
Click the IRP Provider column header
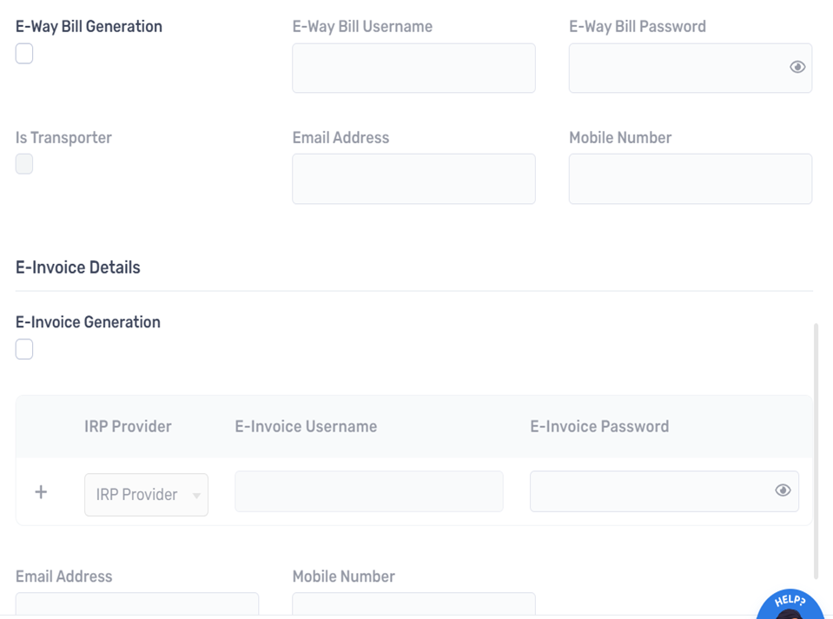(128, 426)
